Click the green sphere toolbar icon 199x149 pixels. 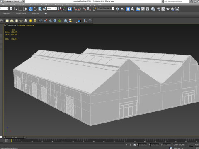[x=60, y=21]
